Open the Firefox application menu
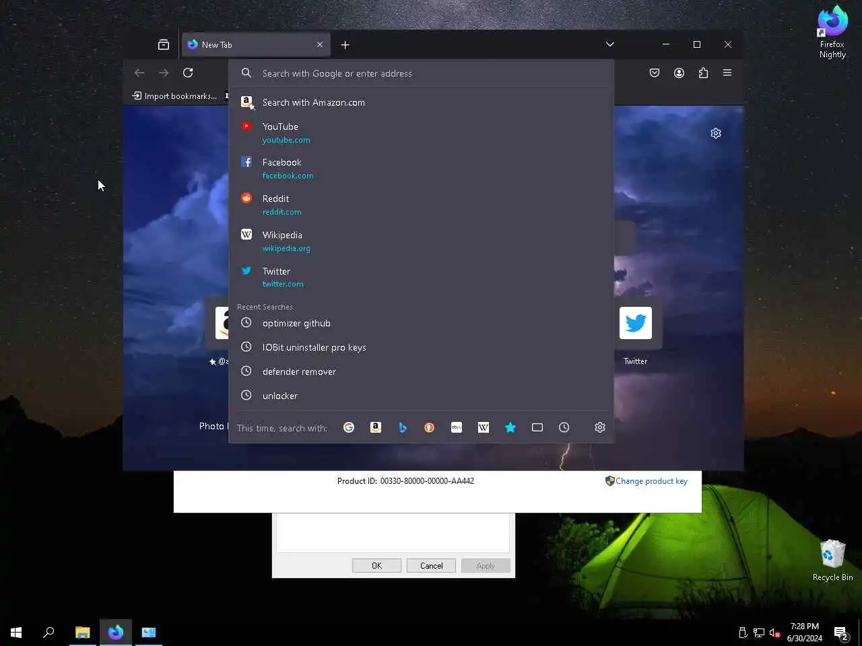The width and height of the screenshot is (862, 646). (727, 73)
